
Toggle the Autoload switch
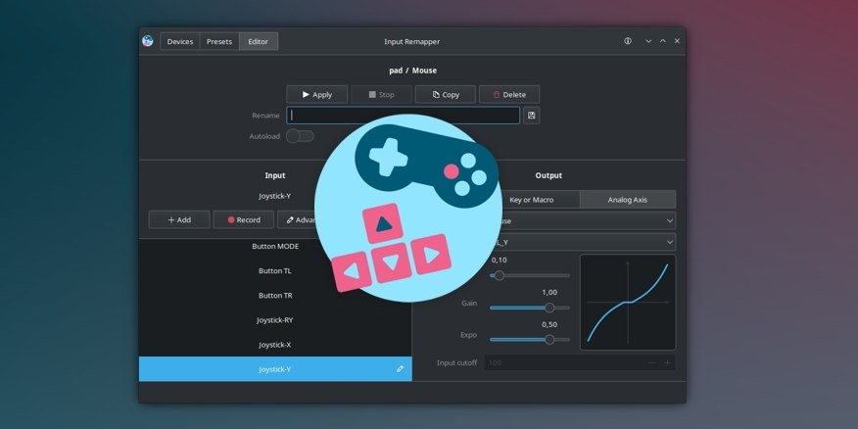[x=300, y=136]
